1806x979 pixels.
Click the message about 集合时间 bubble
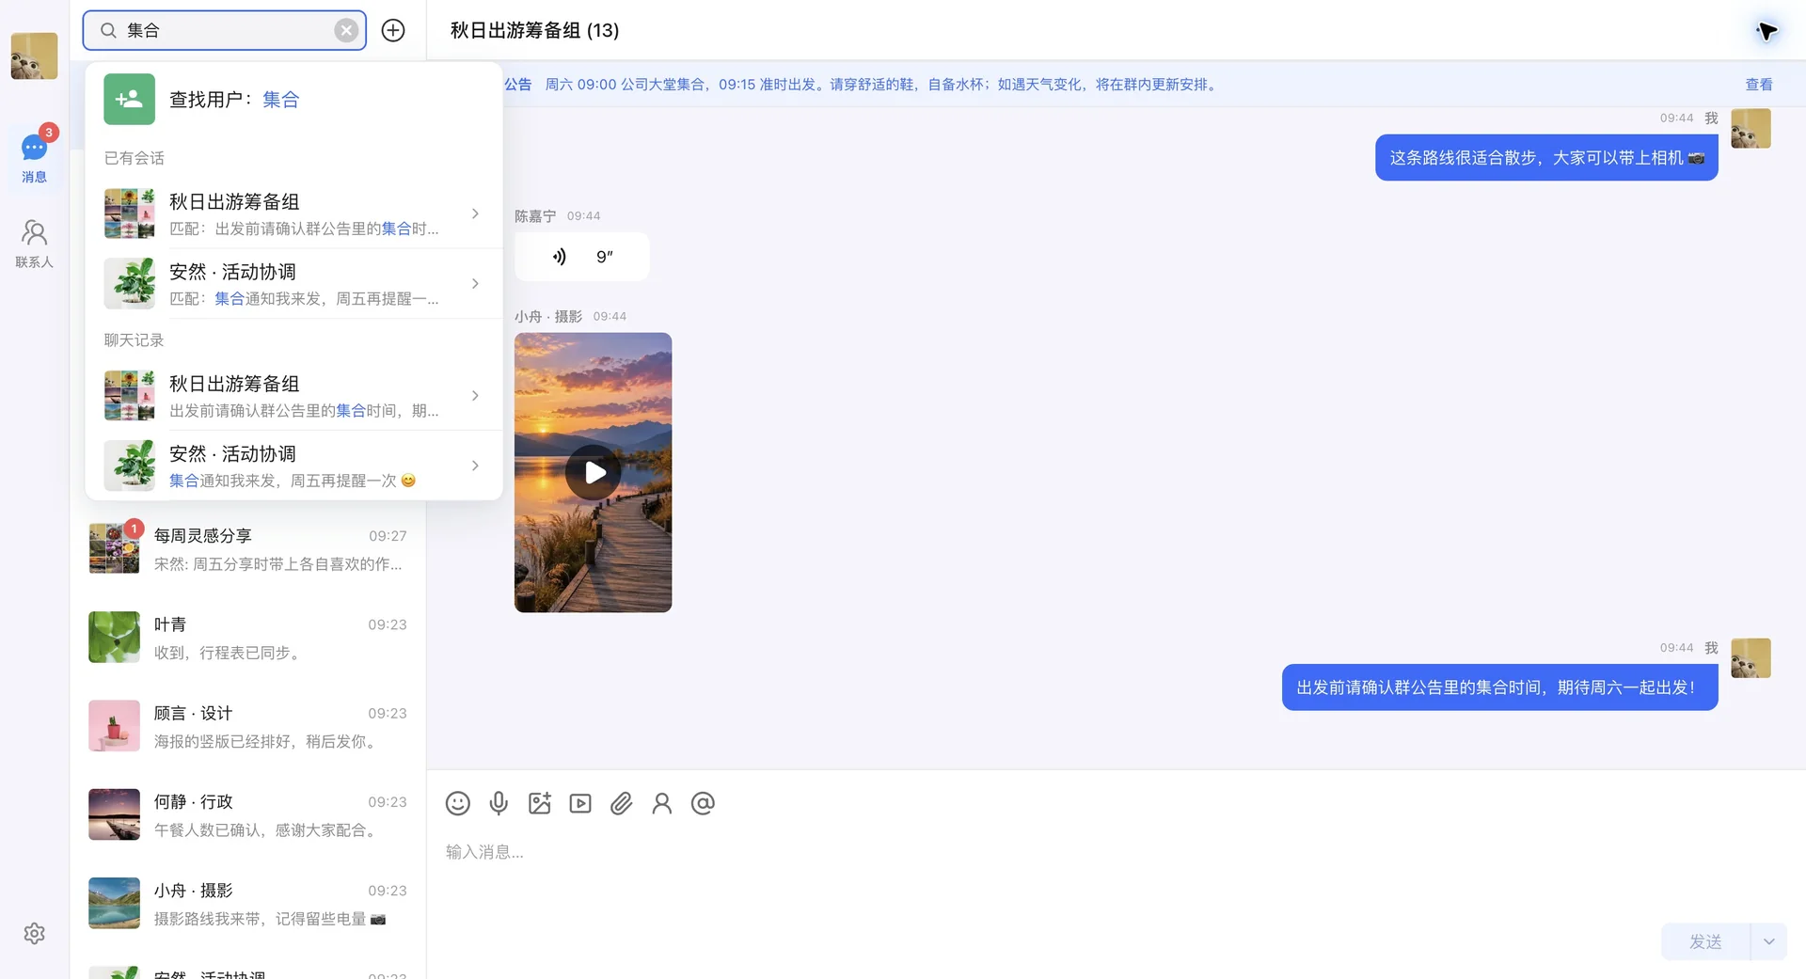[1499, 687]
